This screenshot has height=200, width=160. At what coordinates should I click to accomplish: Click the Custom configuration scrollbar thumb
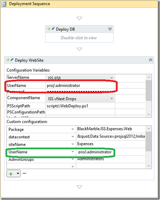point(149,141)
